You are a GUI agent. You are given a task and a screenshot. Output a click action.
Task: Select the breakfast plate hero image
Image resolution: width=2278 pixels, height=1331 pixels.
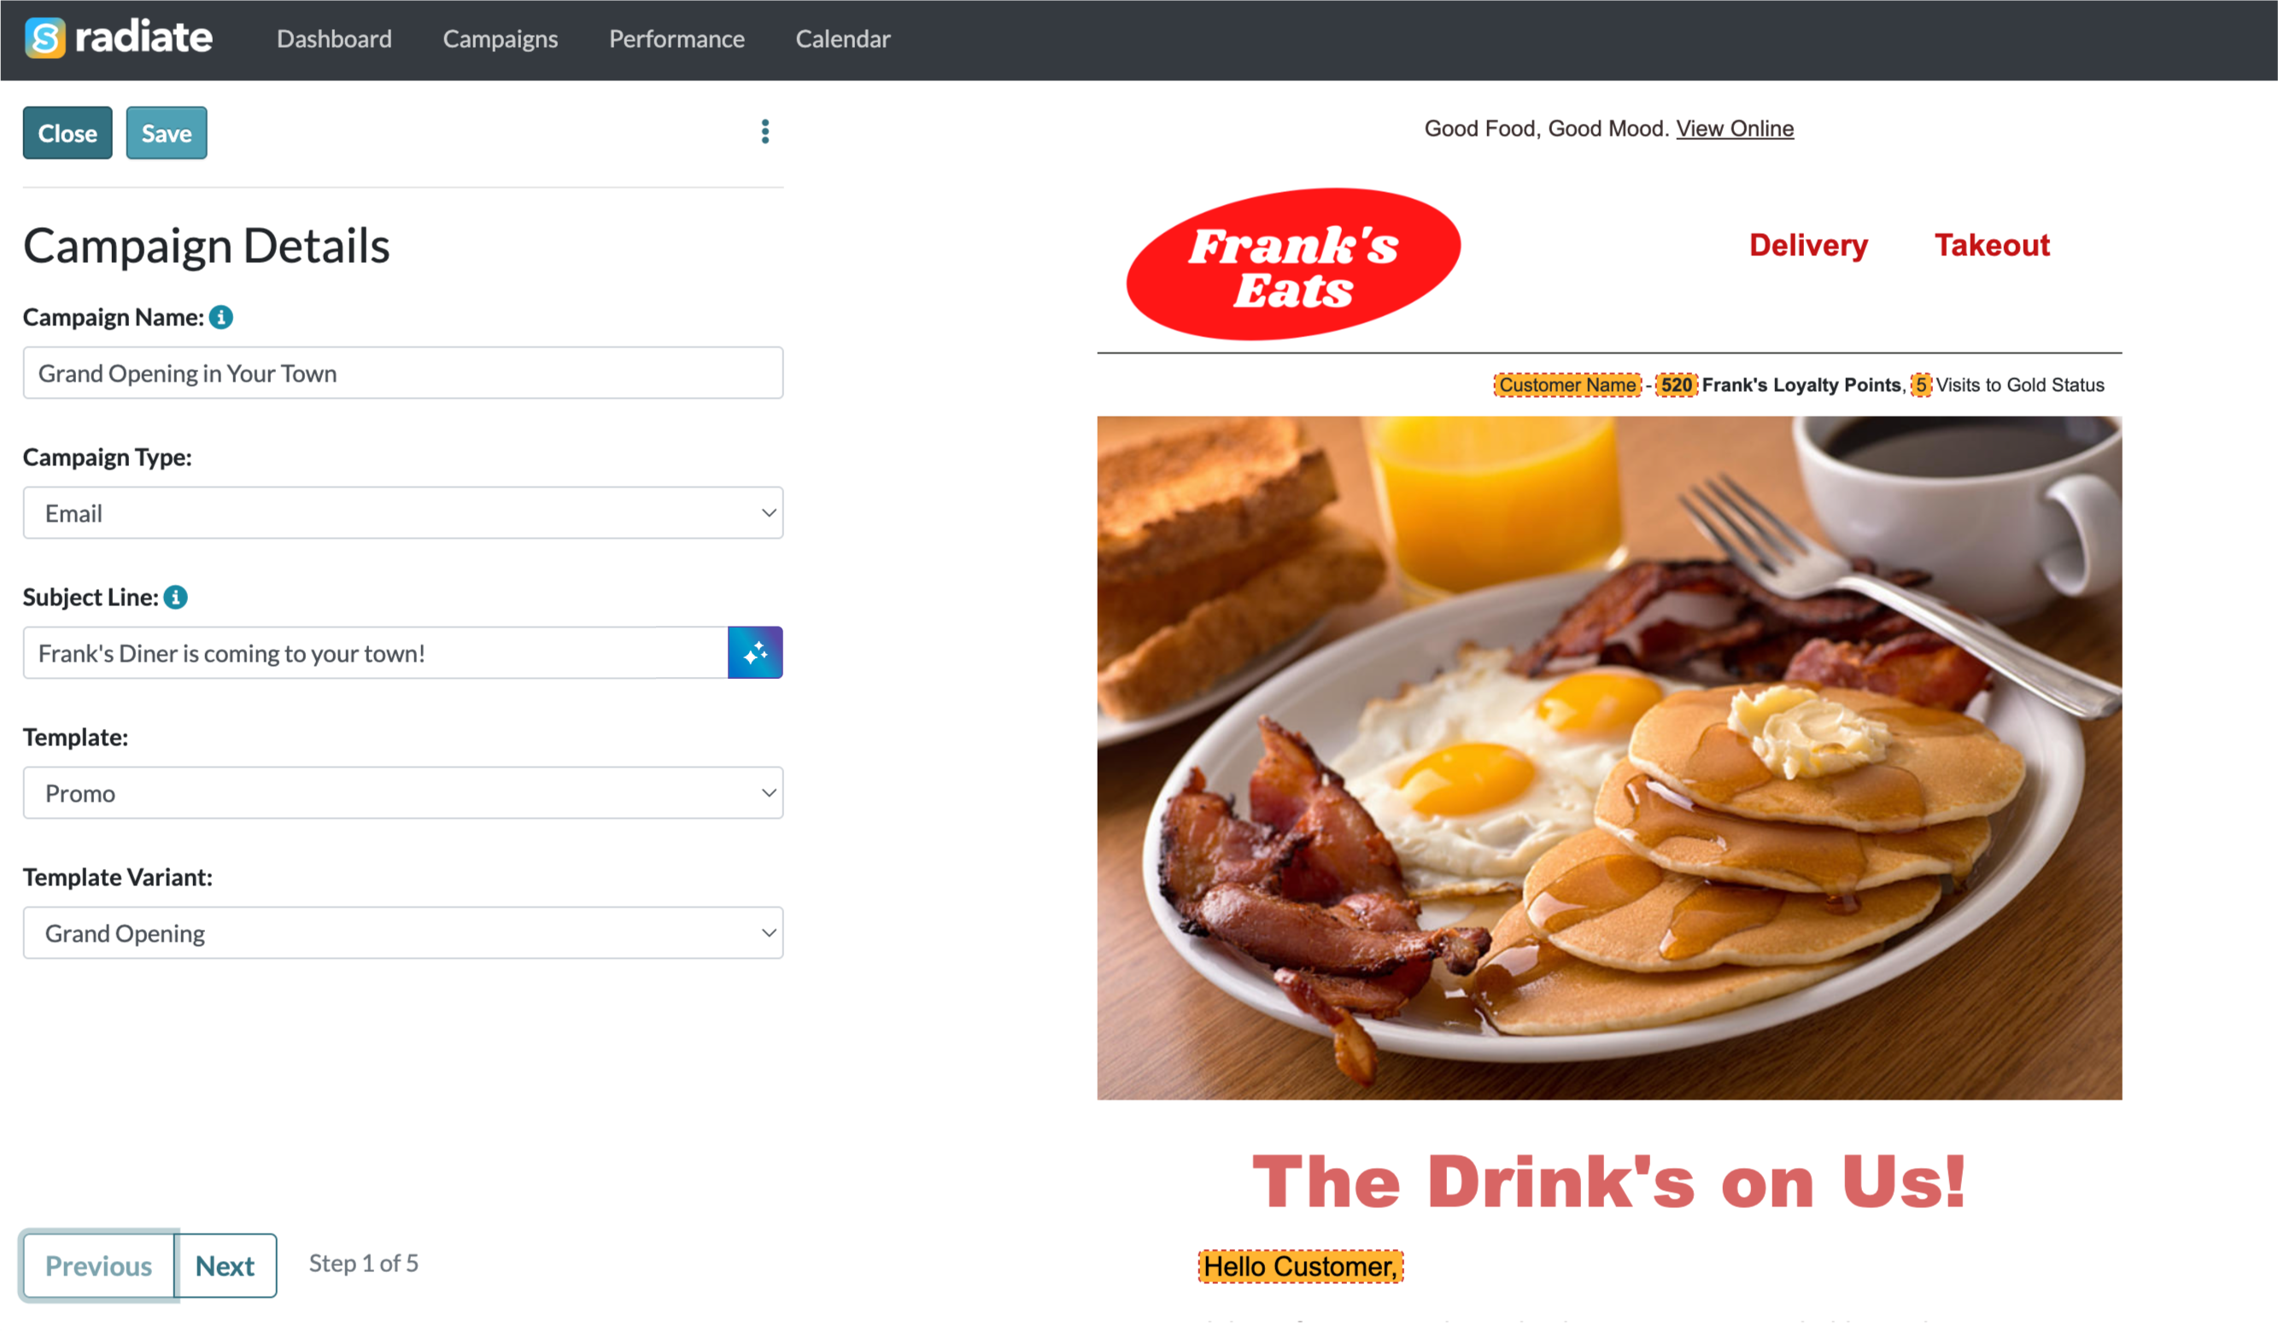1609,758
